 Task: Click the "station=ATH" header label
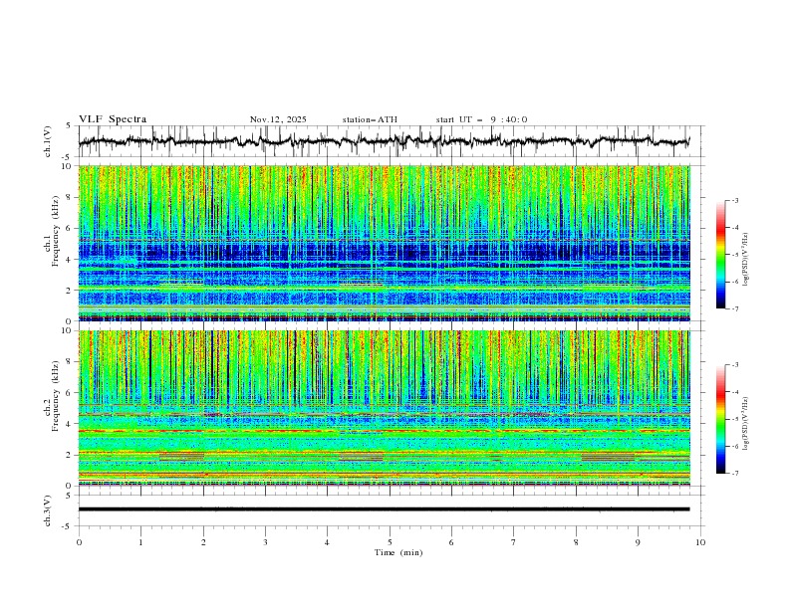point(370,119)
